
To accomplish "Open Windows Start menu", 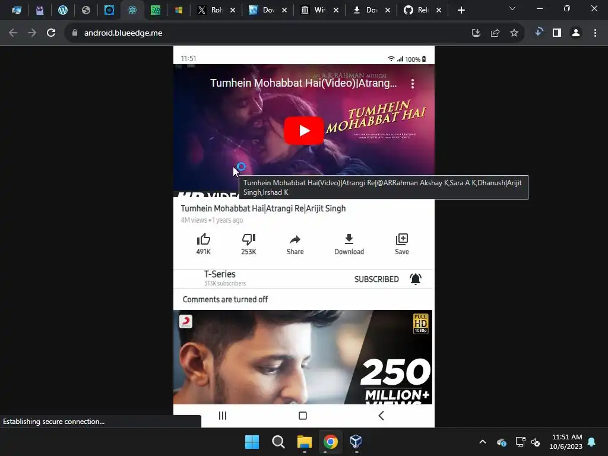I will (x=252, y=442).
